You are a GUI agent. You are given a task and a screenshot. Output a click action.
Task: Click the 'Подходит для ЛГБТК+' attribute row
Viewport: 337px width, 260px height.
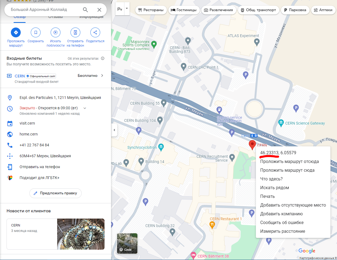(56, 178)
